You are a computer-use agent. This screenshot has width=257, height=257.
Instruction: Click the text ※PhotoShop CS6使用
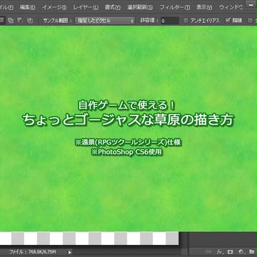127,152
